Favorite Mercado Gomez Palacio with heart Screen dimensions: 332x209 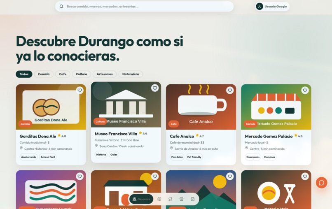click(305, 91)
